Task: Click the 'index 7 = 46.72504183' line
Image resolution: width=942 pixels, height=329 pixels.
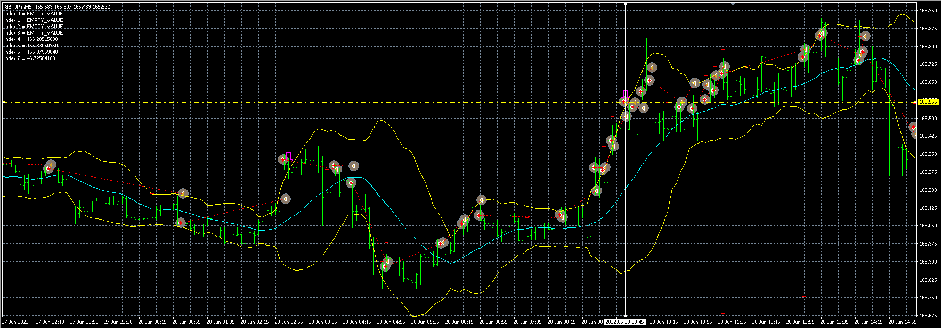Action: (x=29, y=58)
